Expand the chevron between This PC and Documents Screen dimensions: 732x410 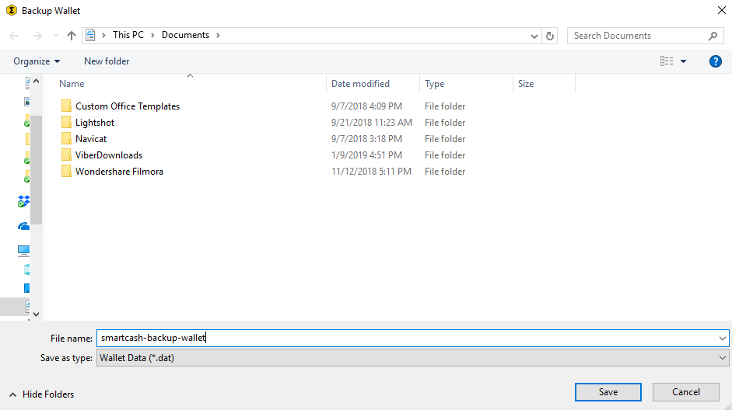pyautogui.click(x=152, y=36)
